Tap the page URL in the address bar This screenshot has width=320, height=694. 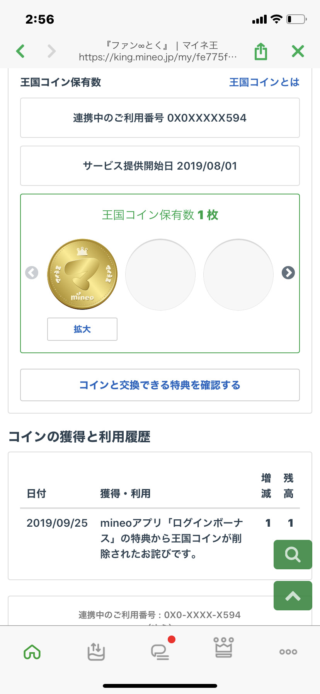pos(158,57)
